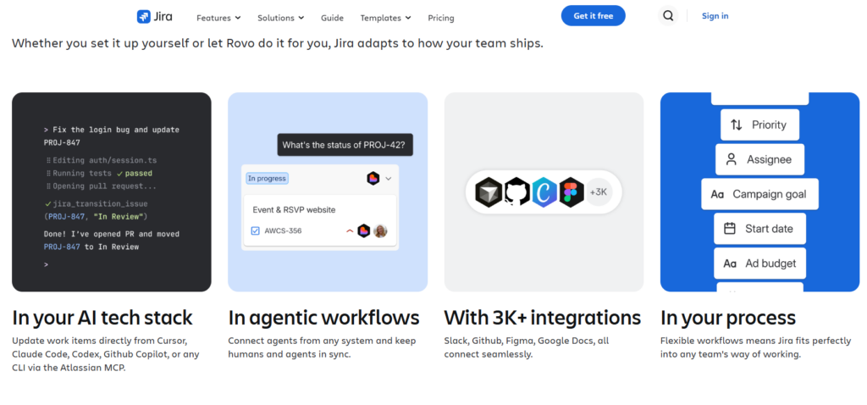Toggle the AWCS-356 checkbox
The image size is (867, 405).
point(256,230)
